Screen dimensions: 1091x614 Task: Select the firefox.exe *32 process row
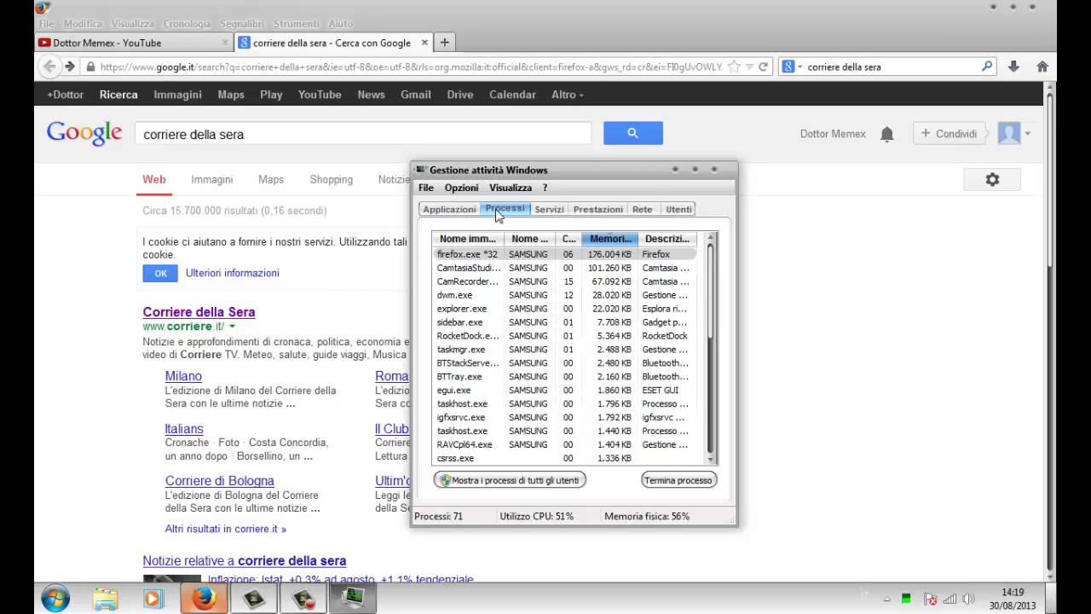[x=564, y=254]
